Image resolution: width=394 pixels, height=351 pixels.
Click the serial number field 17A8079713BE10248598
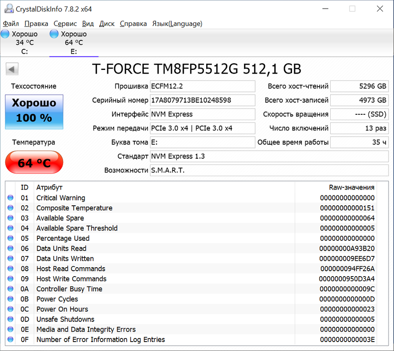pos(203,100)
